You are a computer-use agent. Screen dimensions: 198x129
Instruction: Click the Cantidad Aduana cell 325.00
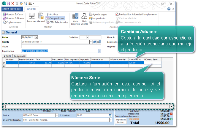coord(136,63)
